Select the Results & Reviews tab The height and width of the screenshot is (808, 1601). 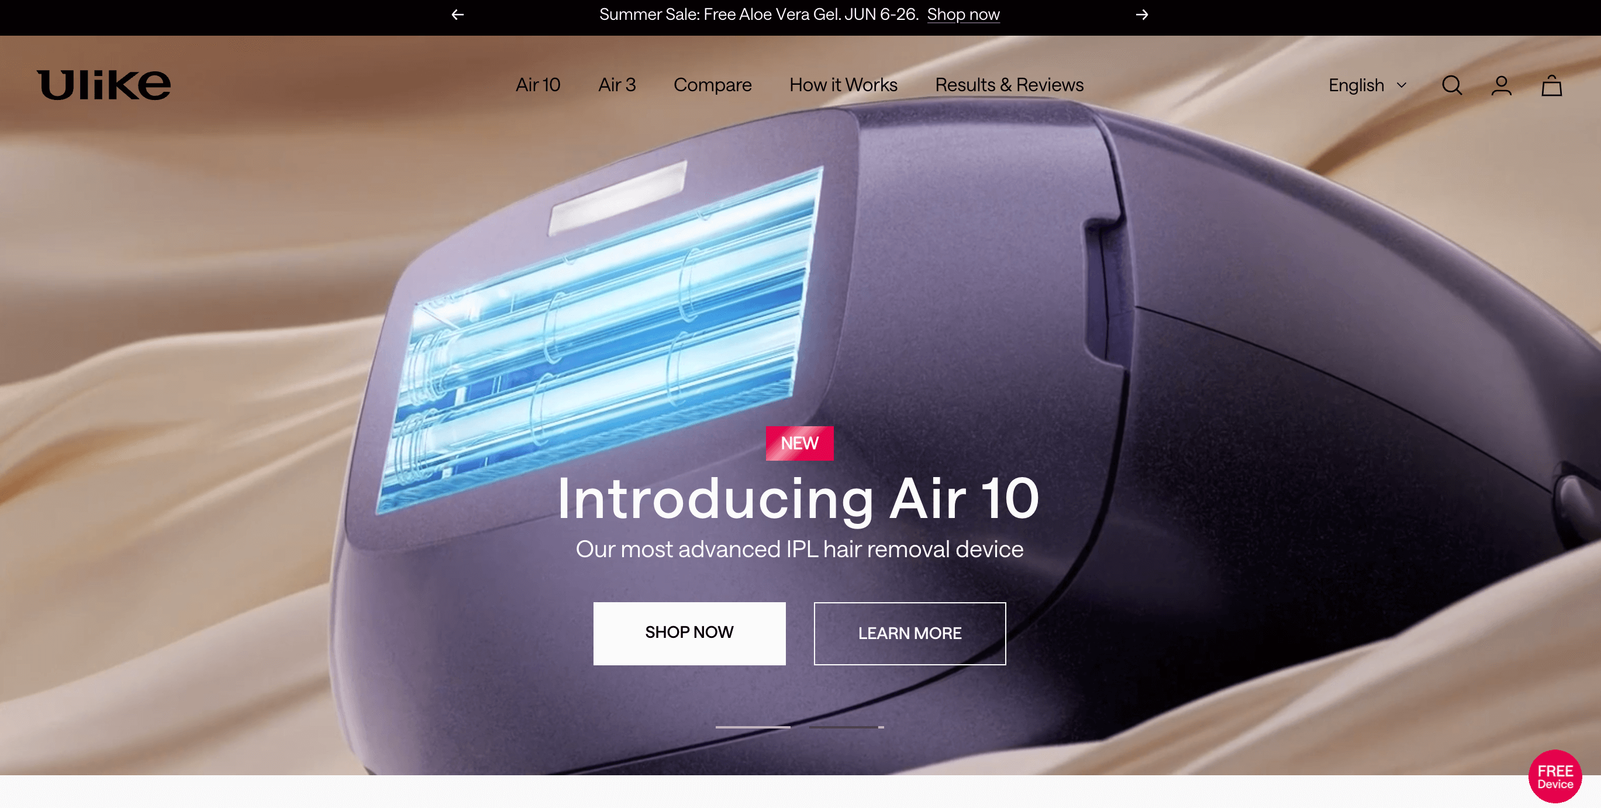click(1009, 85)
